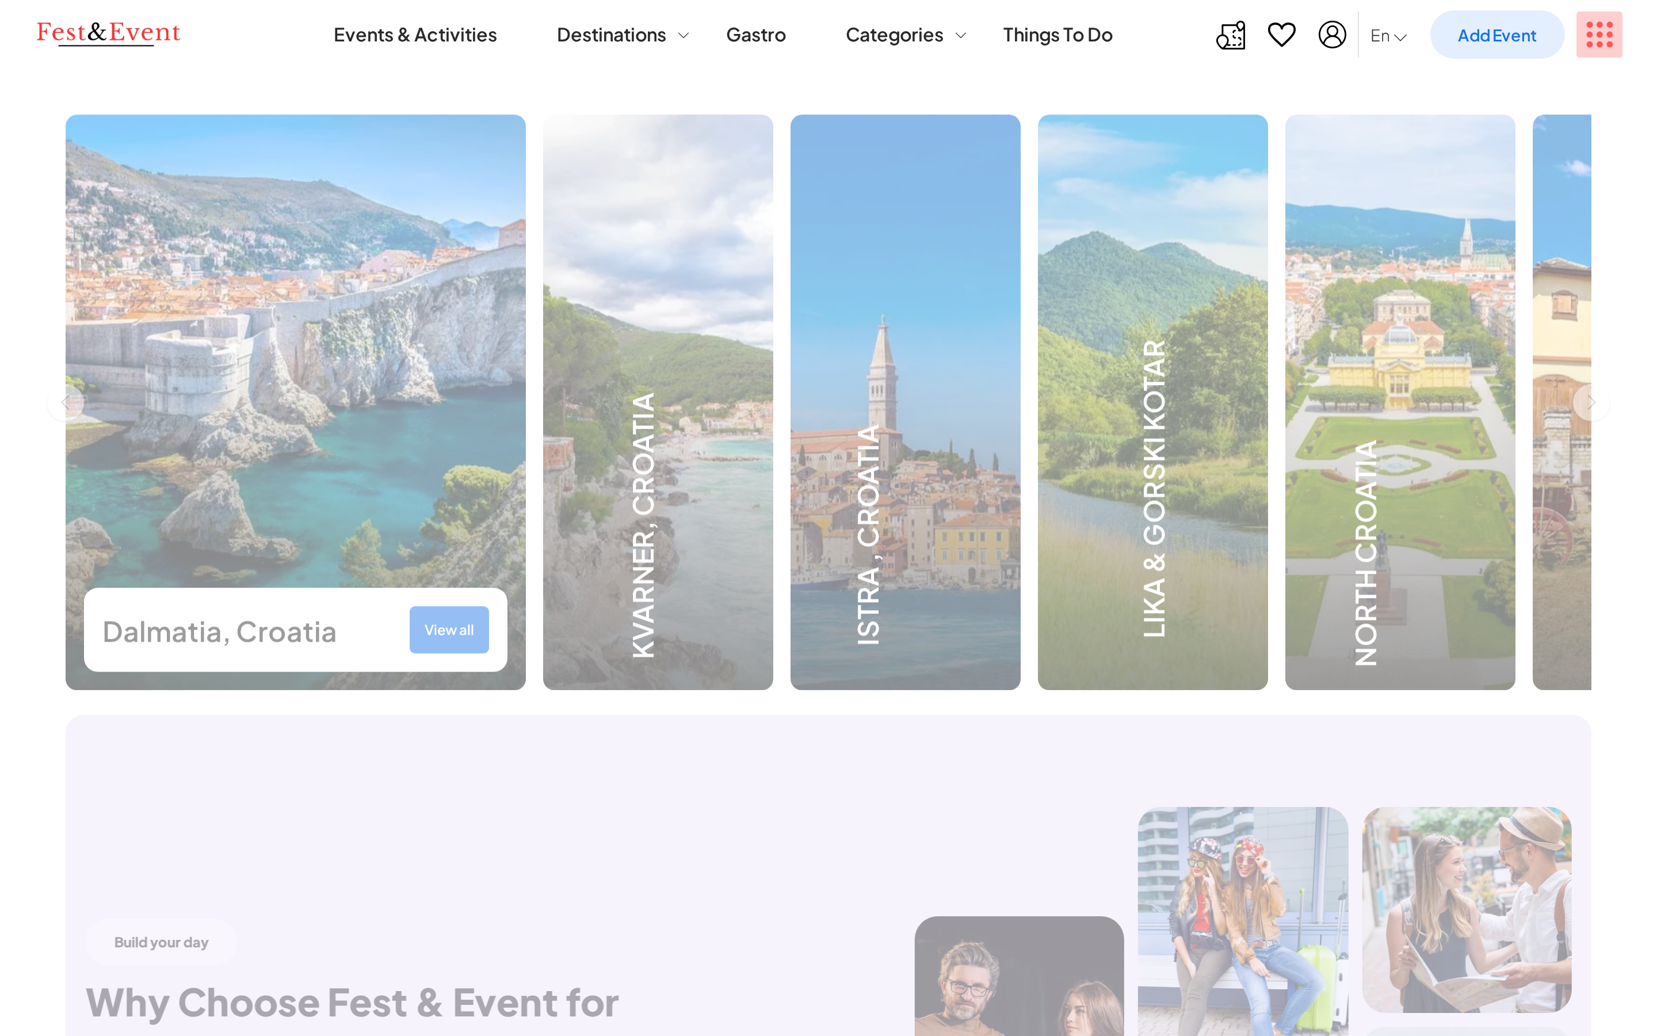1657x1036 pixels.
Task: Open the Things To Do page
Action: pos(1057,35)
